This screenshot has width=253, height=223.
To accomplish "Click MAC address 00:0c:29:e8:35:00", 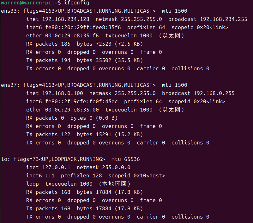I will tap(72, 110).
